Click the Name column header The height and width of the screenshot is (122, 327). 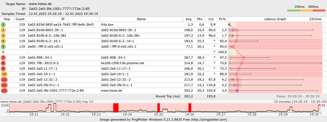(x=141, y=19)
